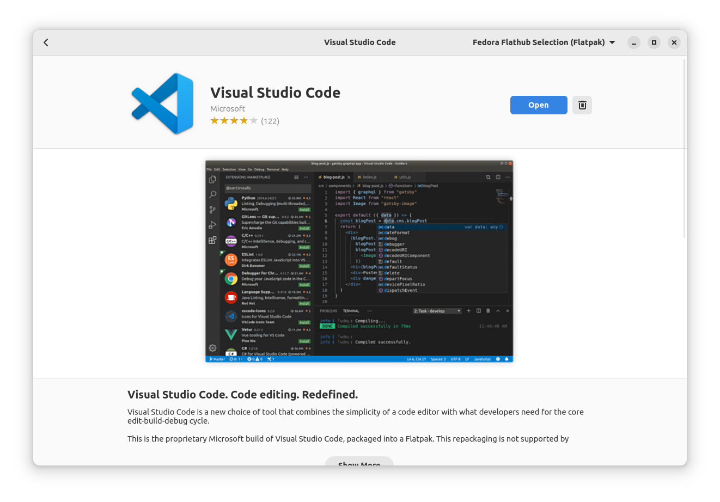Minimize the Software window
Image resolution: width=720 pixels, height=502 pixels.
point(634,42)
